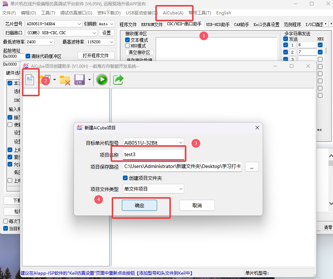Toggle the checkbox left of string row 1
Screen dimensions: 333x279
(x=286, y=45)
